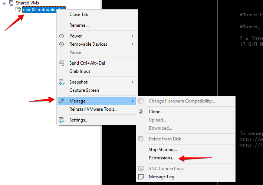Collapse the Shared VMs tree node
Viewport: 263px width, 185px height.
[4, 3]
